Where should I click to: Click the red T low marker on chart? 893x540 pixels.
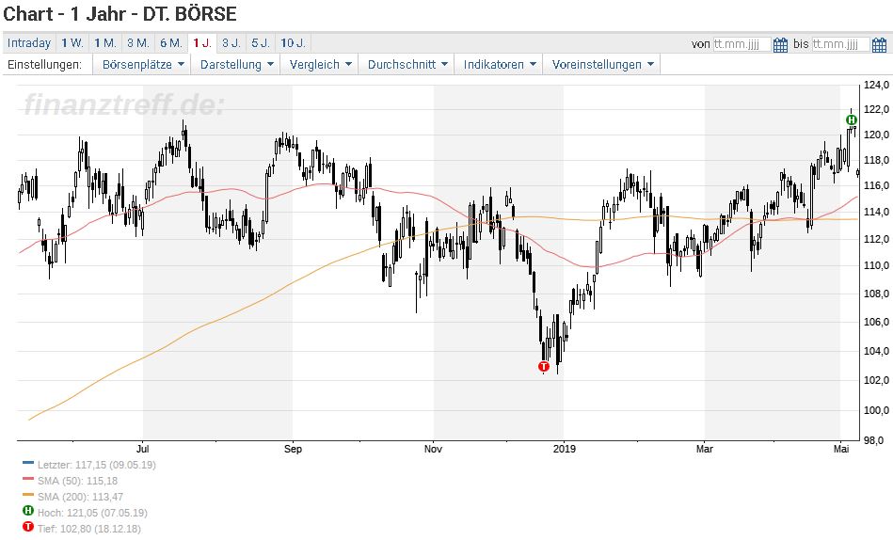click(x=544, y=366)
